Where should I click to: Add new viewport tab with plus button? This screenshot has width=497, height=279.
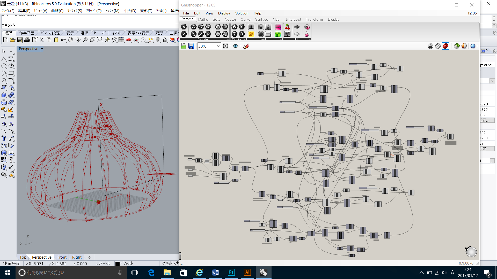pyautogui.click(x=90, y=257)
